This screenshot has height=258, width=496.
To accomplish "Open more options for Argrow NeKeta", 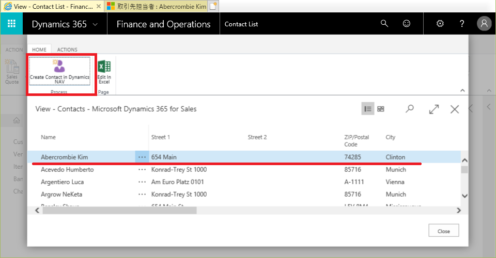I will pyautogui.click(x=142, y=194).
